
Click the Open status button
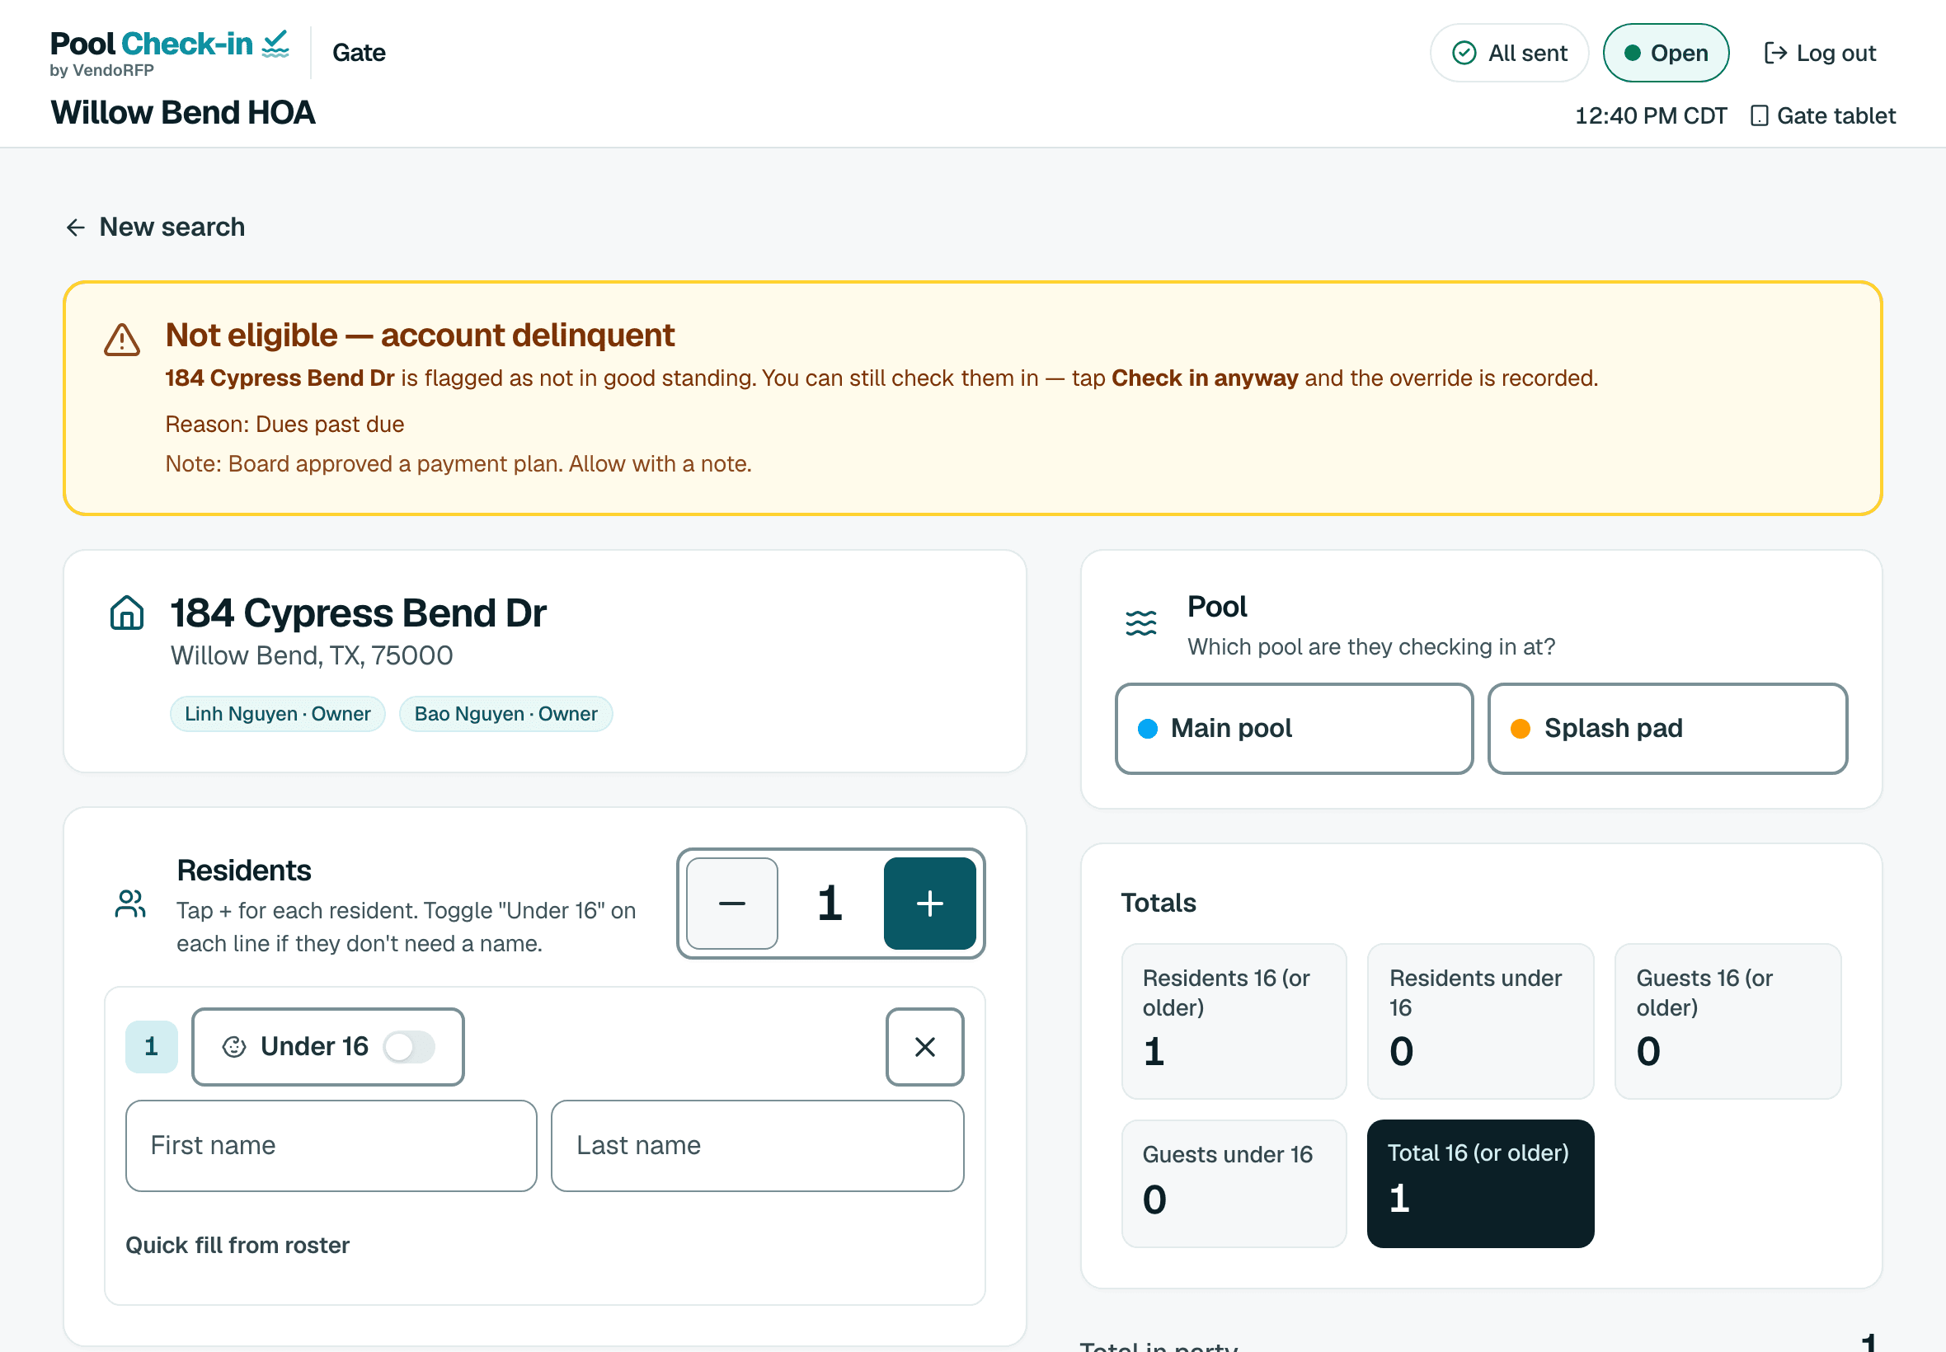[x=1666, y=53]
